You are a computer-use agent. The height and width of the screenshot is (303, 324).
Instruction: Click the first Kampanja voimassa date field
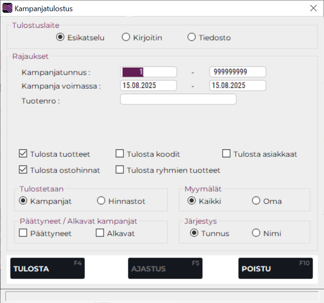coord(148,85)
